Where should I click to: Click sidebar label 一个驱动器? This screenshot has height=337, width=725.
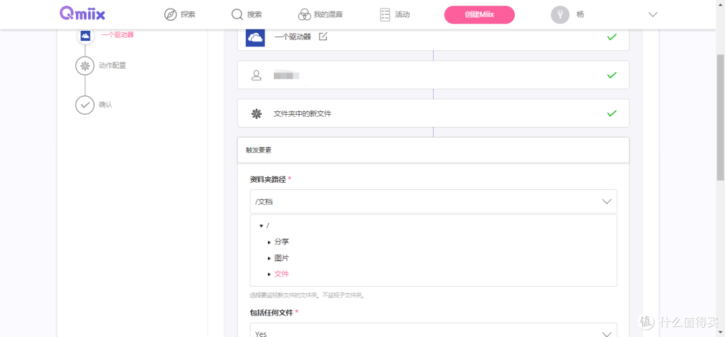coord(118,35)
